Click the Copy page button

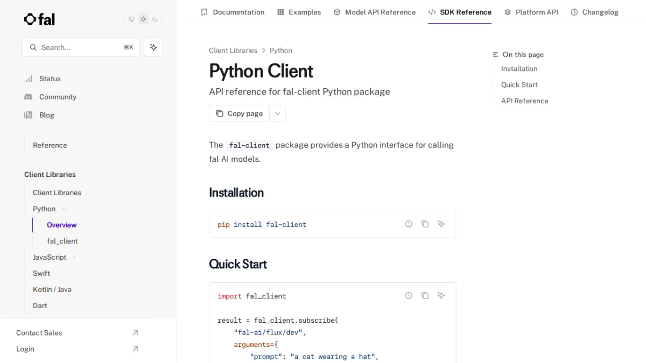239,113
